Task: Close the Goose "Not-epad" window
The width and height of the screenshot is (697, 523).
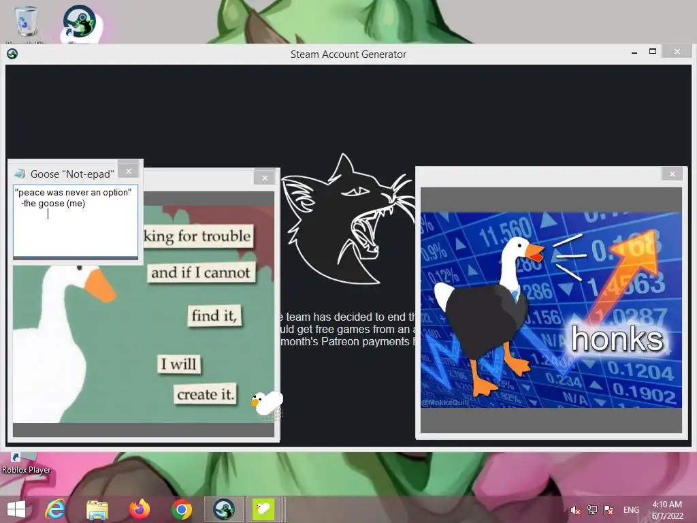Action: [x=129, y=171]
